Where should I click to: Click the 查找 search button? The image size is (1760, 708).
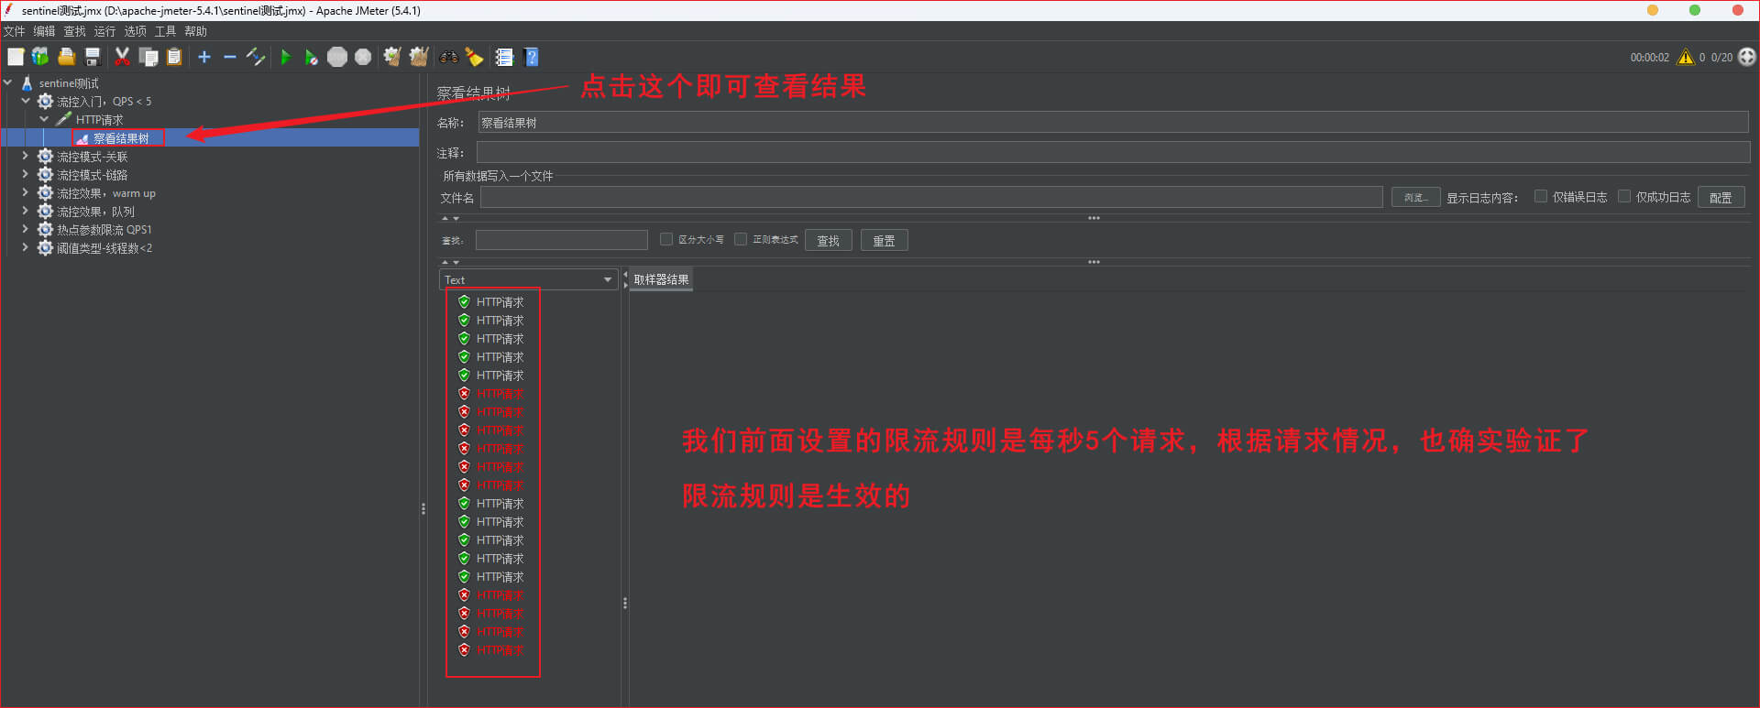829,240
